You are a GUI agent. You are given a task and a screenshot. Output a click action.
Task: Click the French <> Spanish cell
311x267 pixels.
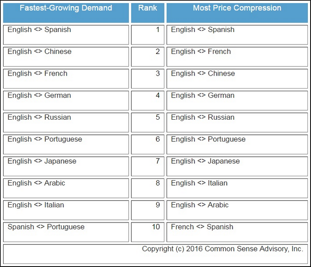(x=202, y=227)
